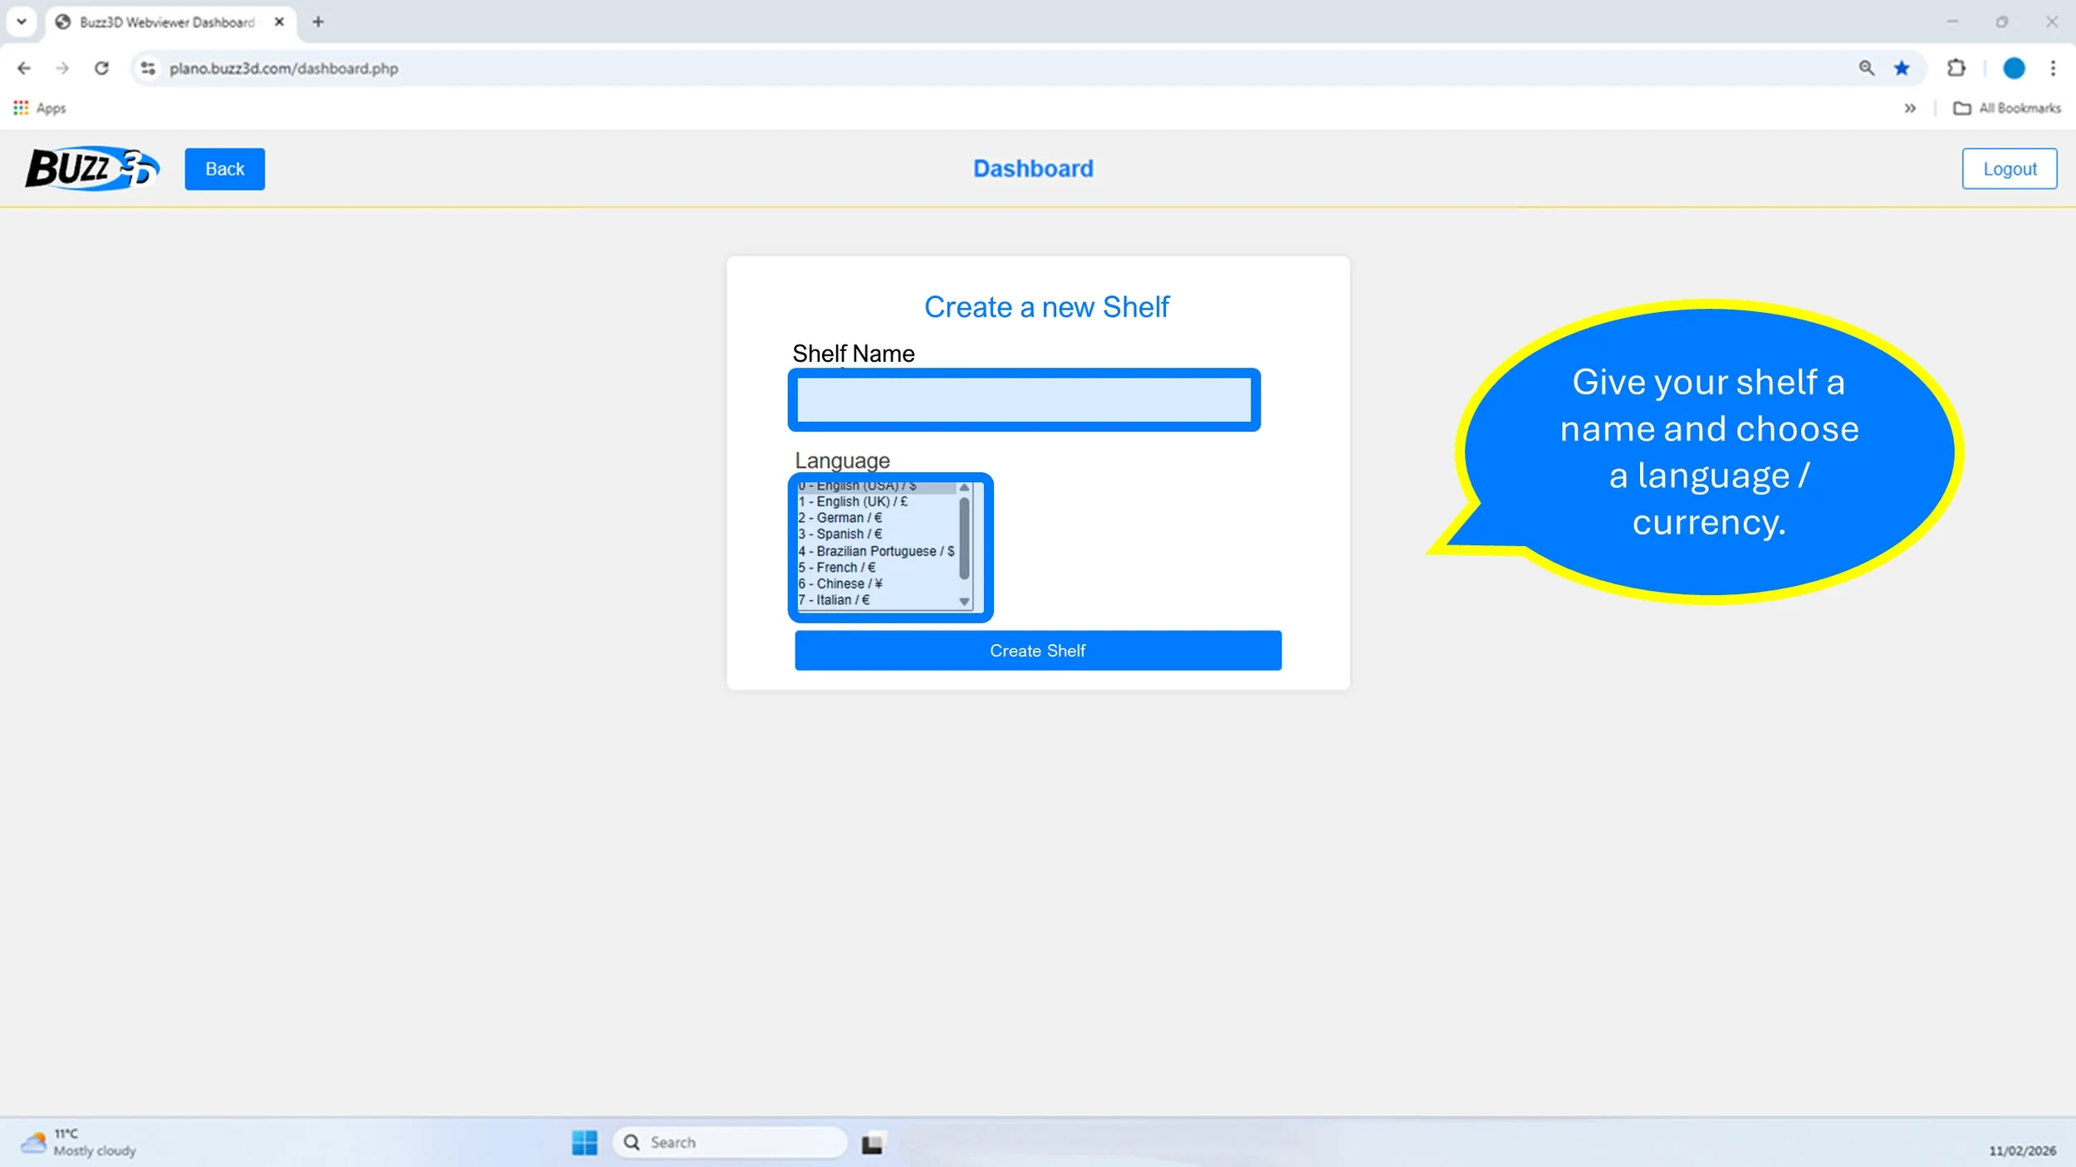The height and width of the screenshot is (1167, 2076).
Task: Click the browser reload icon
Action: pyautogui.click(x=101, y=68)
